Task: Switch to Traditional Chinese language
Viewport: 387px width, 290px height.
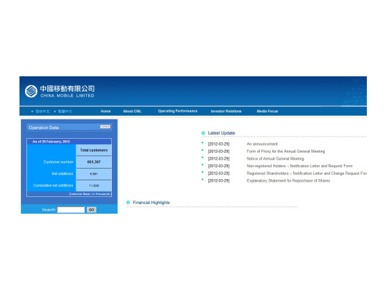Action: [65, 112]
